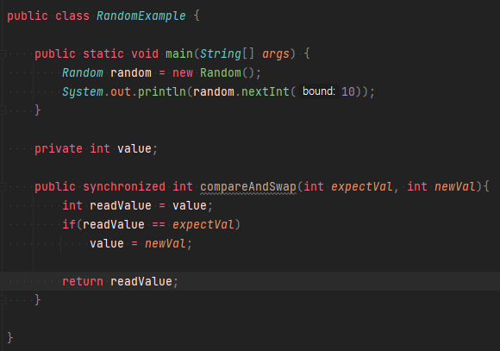Image resolution: width=500 pixels, height=351 pixels.
Task: Click the 'bound:' parameter inlay hint
Action: pos(319,91)
